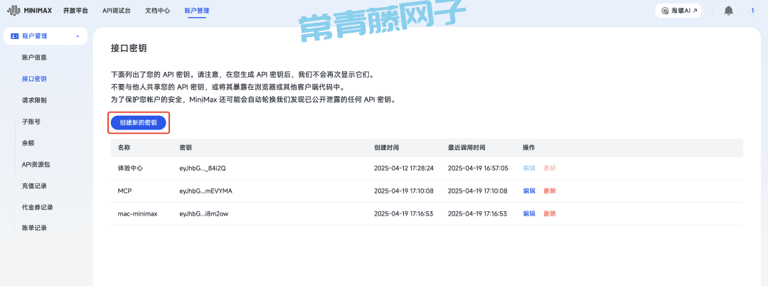The height and width of the screenshot is (286, 768).
Task: Delete the mac-minimax key
Action: point(550,213)
